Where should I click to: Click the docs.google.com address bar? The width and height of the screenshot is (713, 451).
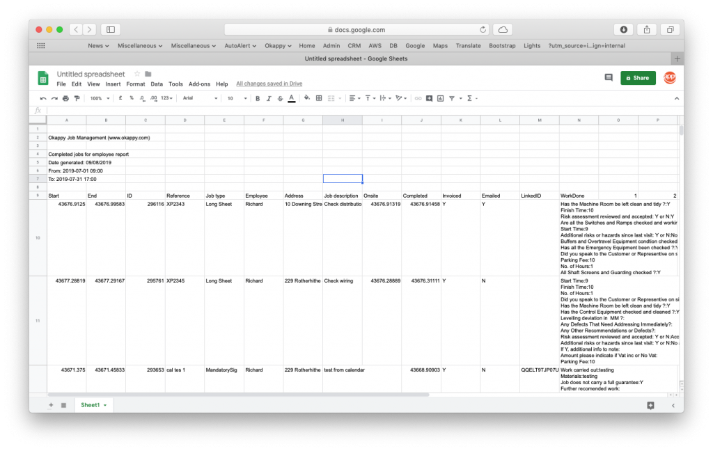pos(356,29)
